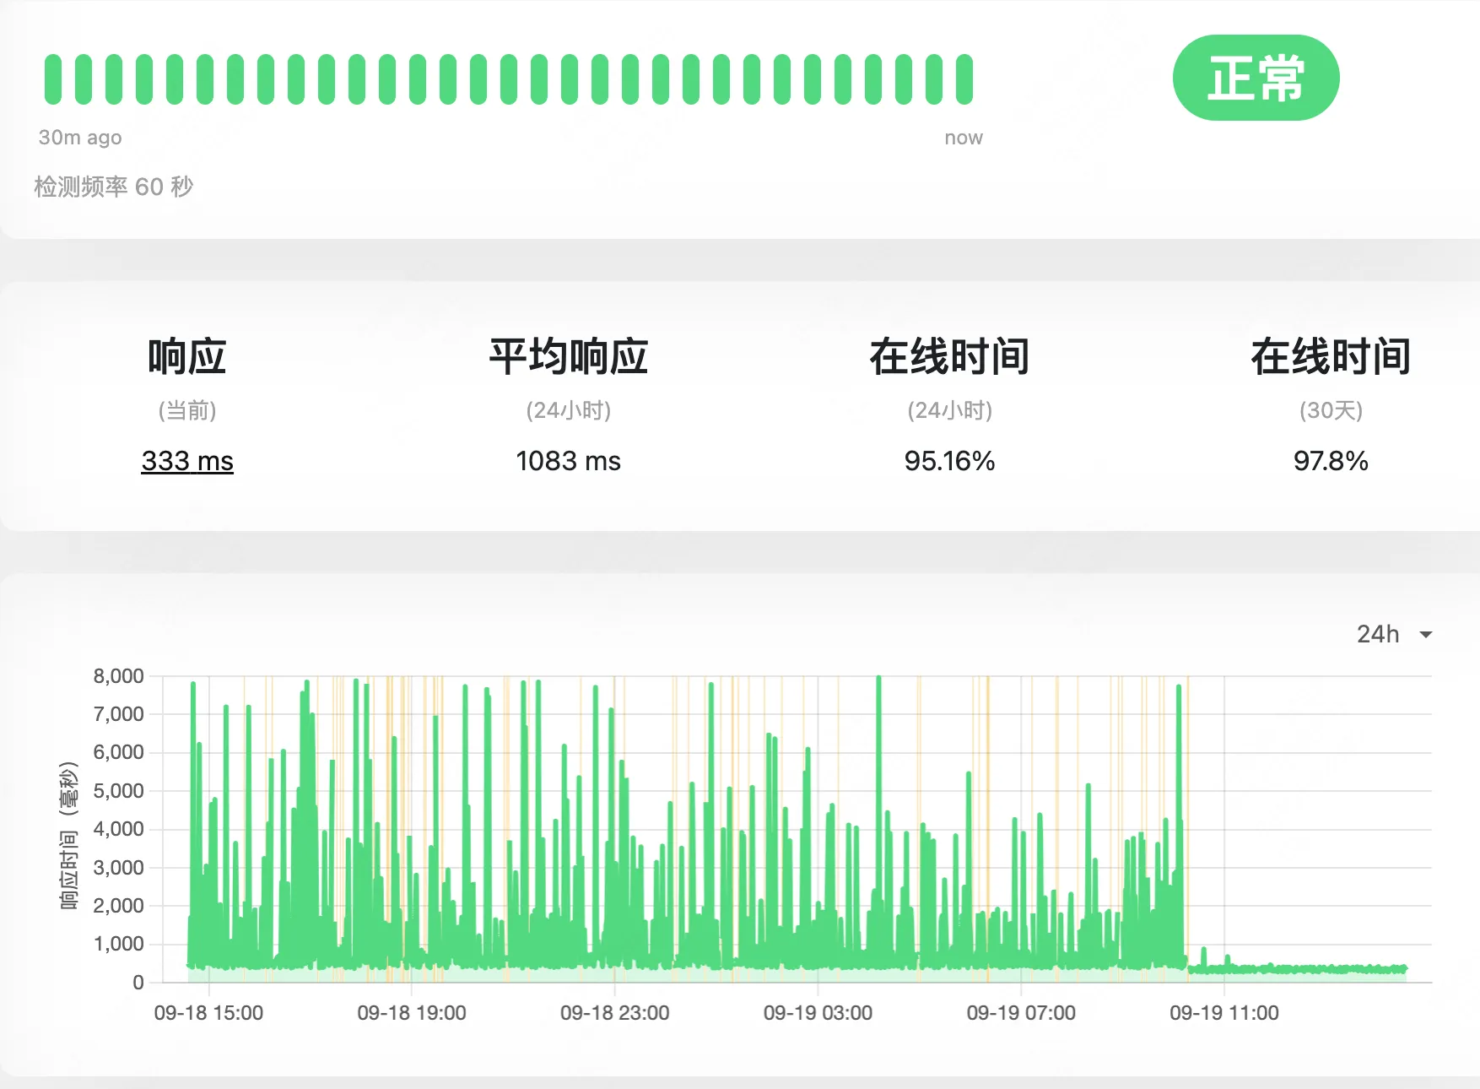
Task: Click the now label under heartbeat bars
Action: pyautogui.click(x=964, y=138)
